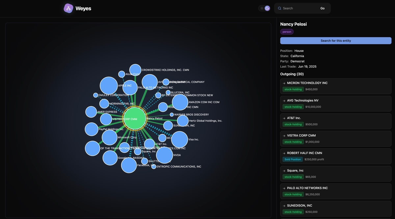Click the arrow icon beside SUNEDISON, INC
The image size is (395, 219).
click(x=284, y=206)
